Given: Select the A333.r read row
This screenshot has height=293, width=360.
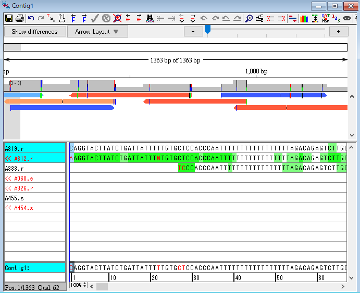Looking at the screenshot, I should point(35,168).
